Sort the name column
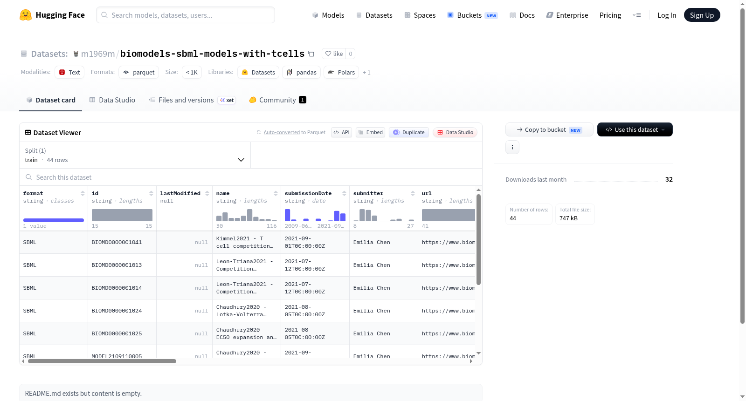746x401 pixels. coord(276,193)
